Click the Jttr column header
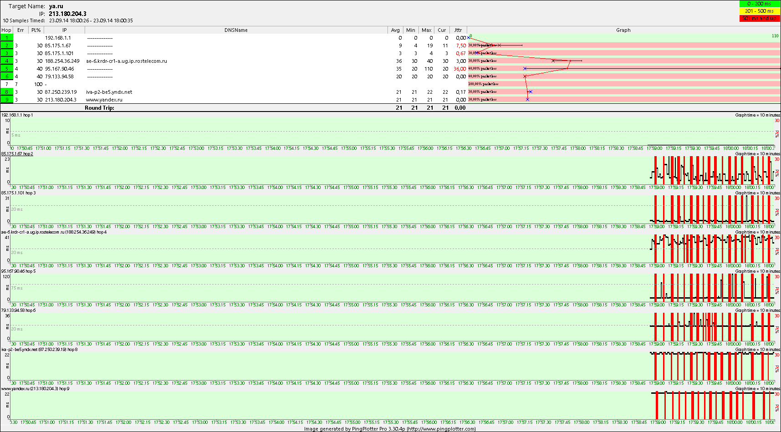The height and width of the screenshot is (432, 781). coord(458,30)
